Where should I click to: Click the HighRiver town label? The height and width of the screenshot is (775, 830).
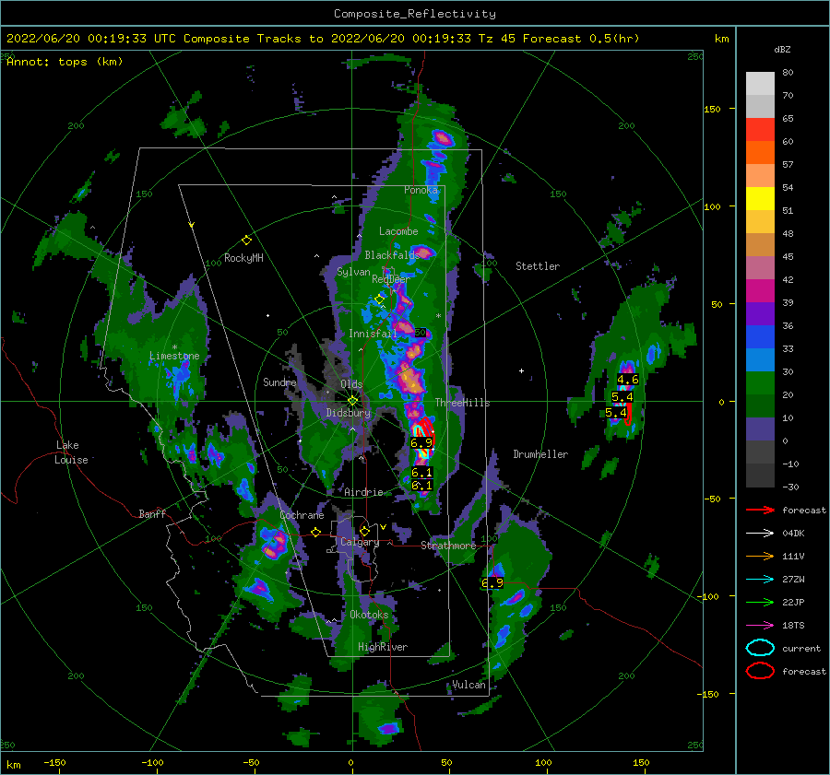(x=383, y=647)
